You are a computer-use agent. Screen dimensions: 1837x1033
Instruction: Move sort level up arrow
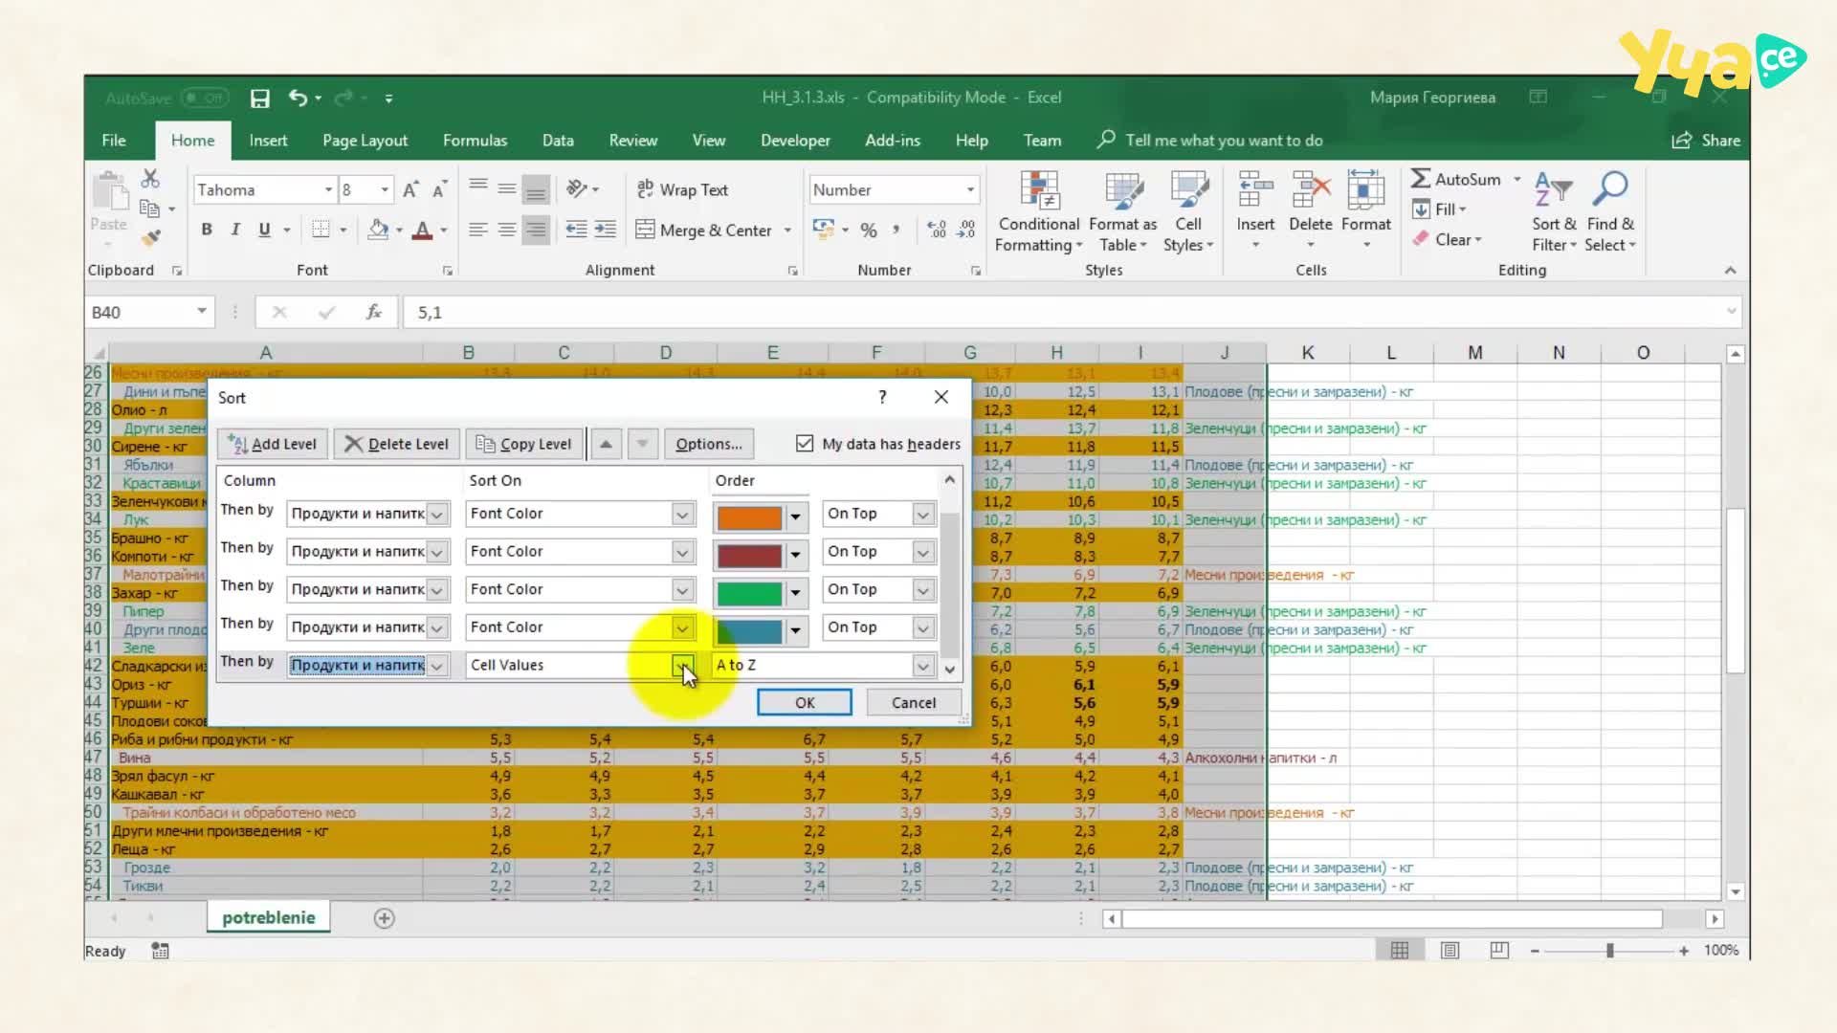click(x=606, y=444)
